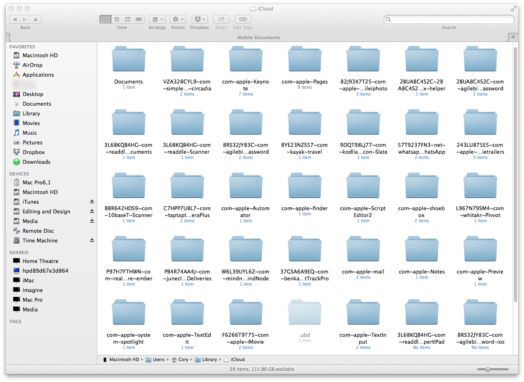The height and width of the screenshot is (382, 524).
Task: Eject Editing and Design volume
Action: pos(92,211)
